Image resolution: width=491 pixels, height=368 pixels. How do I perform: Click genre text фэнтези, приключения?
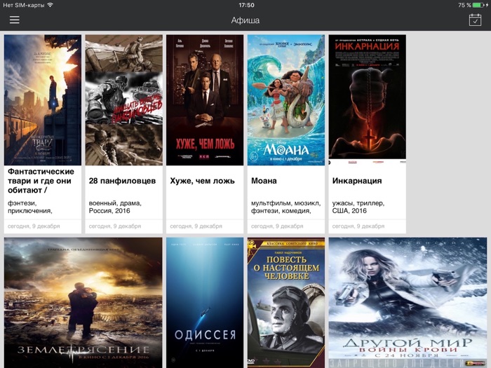tap(30, 207)
